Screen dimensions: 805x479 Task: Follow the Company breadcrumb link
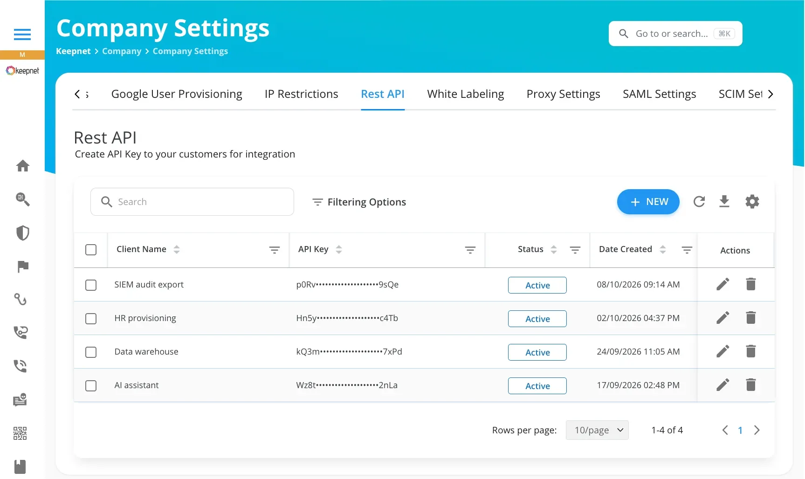(x=122, y=51)
